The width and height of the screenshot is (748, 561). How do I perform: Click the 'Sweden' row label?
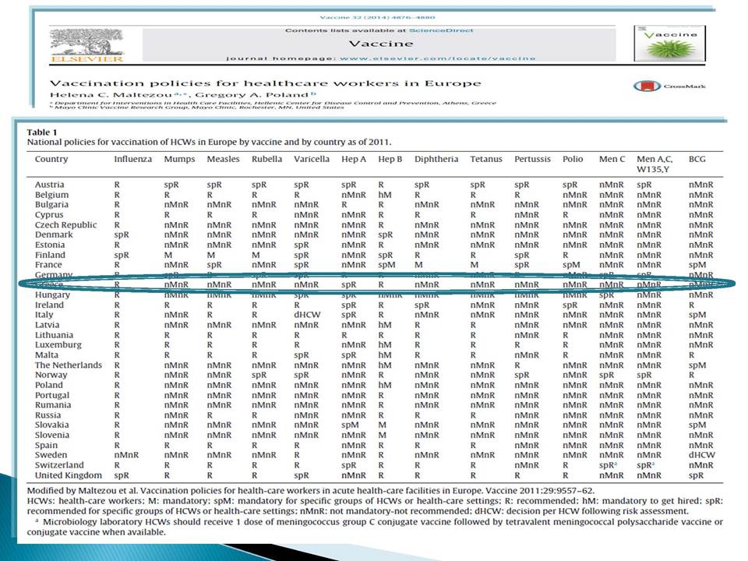tap(51, 455)
